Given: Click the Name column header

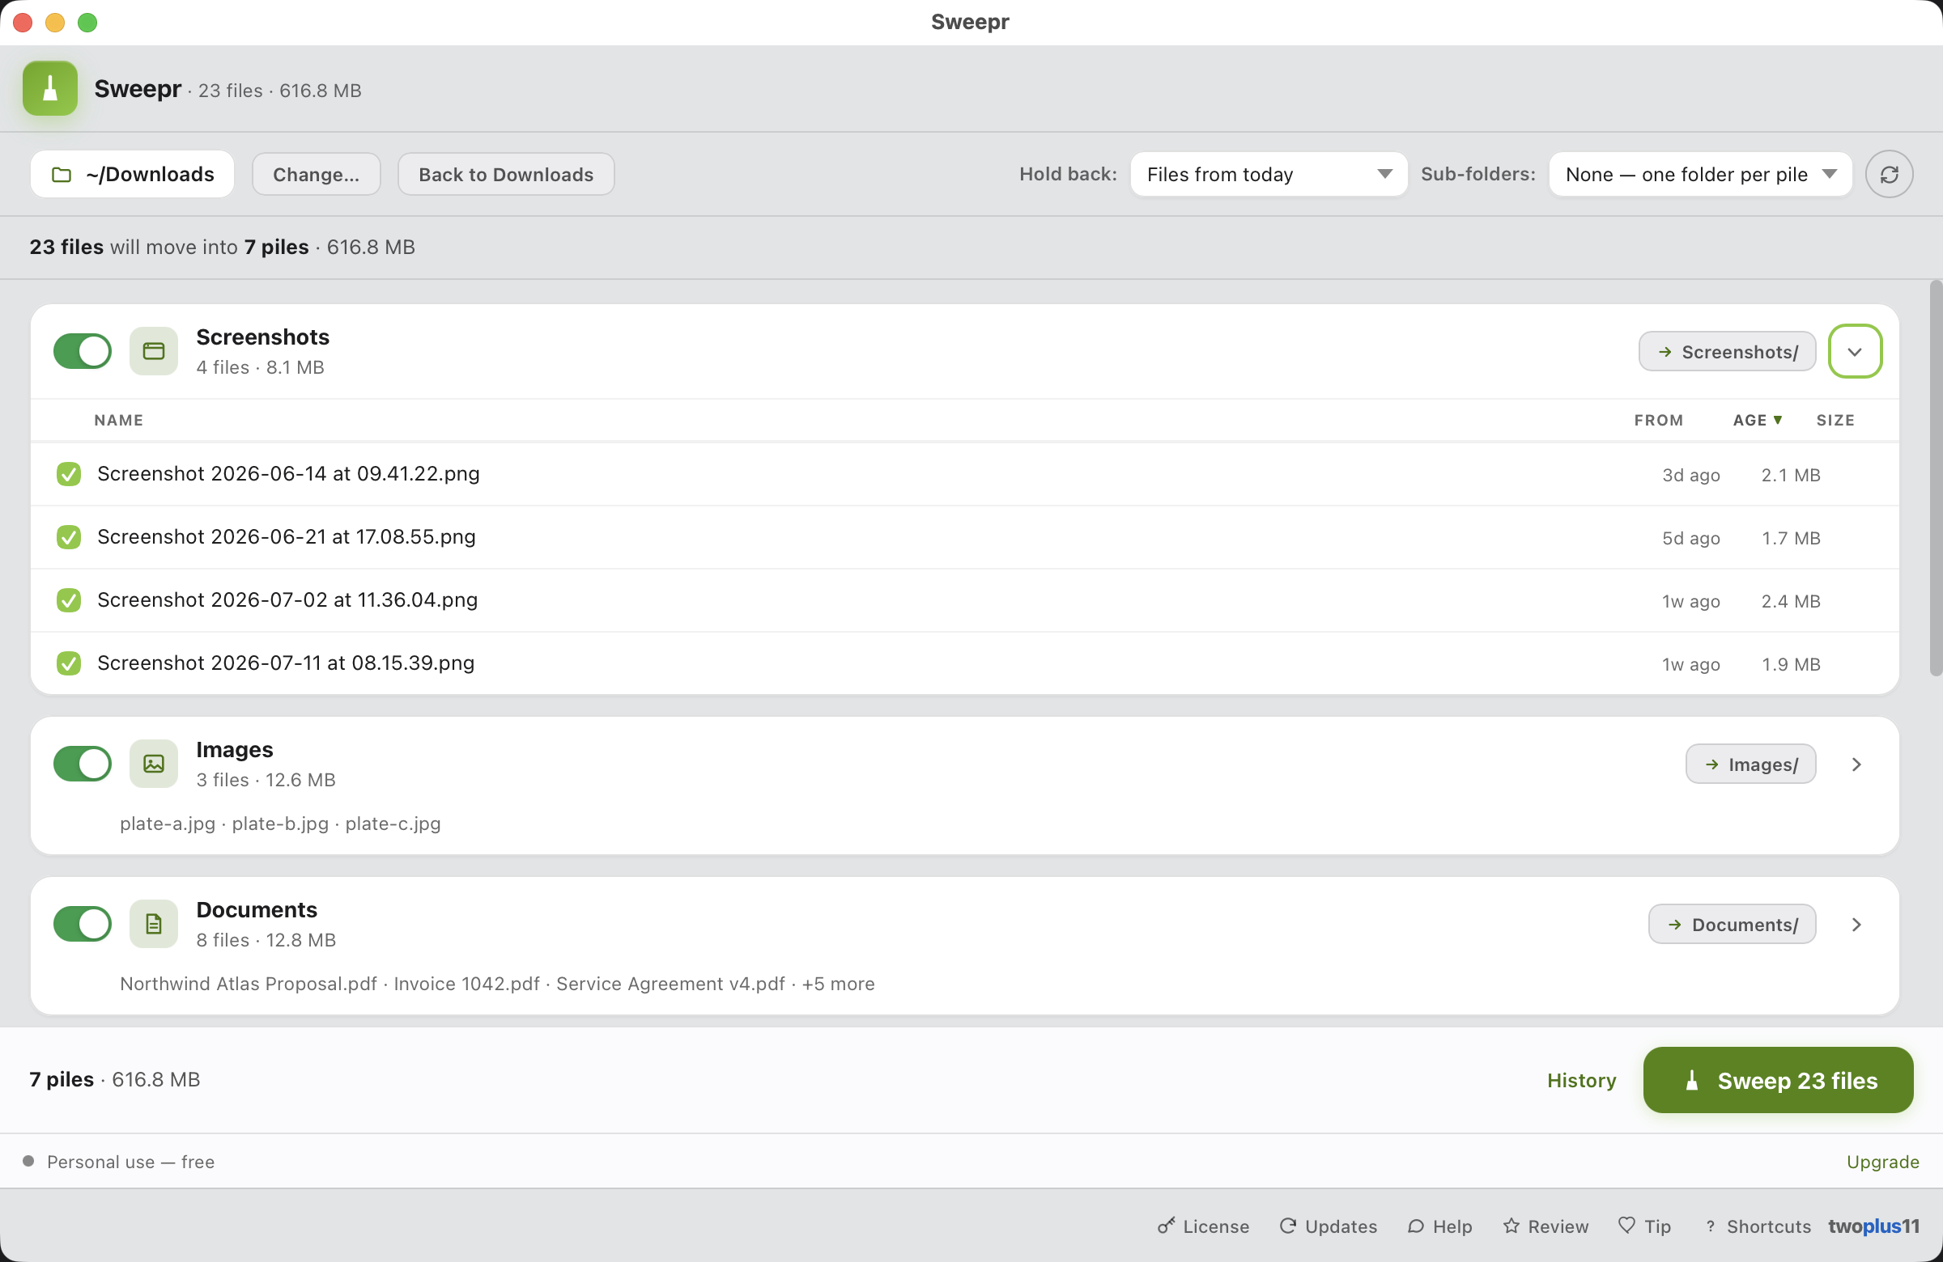Looking at the screenshot, I should 118,420.
